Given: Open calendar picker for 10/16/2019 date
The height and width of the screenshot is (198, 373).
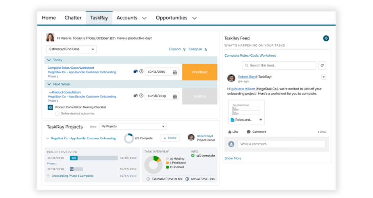Looking at the screenshot, I should [x=175, y=96].
